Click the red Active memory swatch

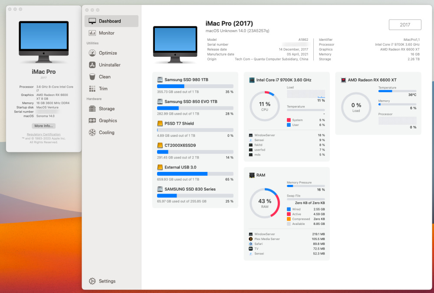[289, 214]
